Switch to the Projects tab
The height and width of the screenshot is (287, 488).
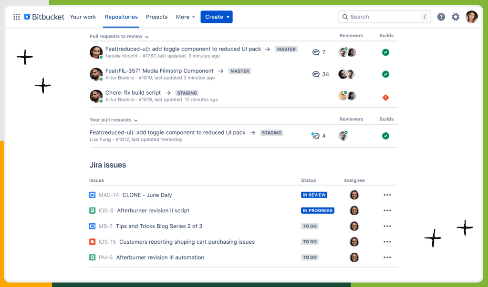156,17
